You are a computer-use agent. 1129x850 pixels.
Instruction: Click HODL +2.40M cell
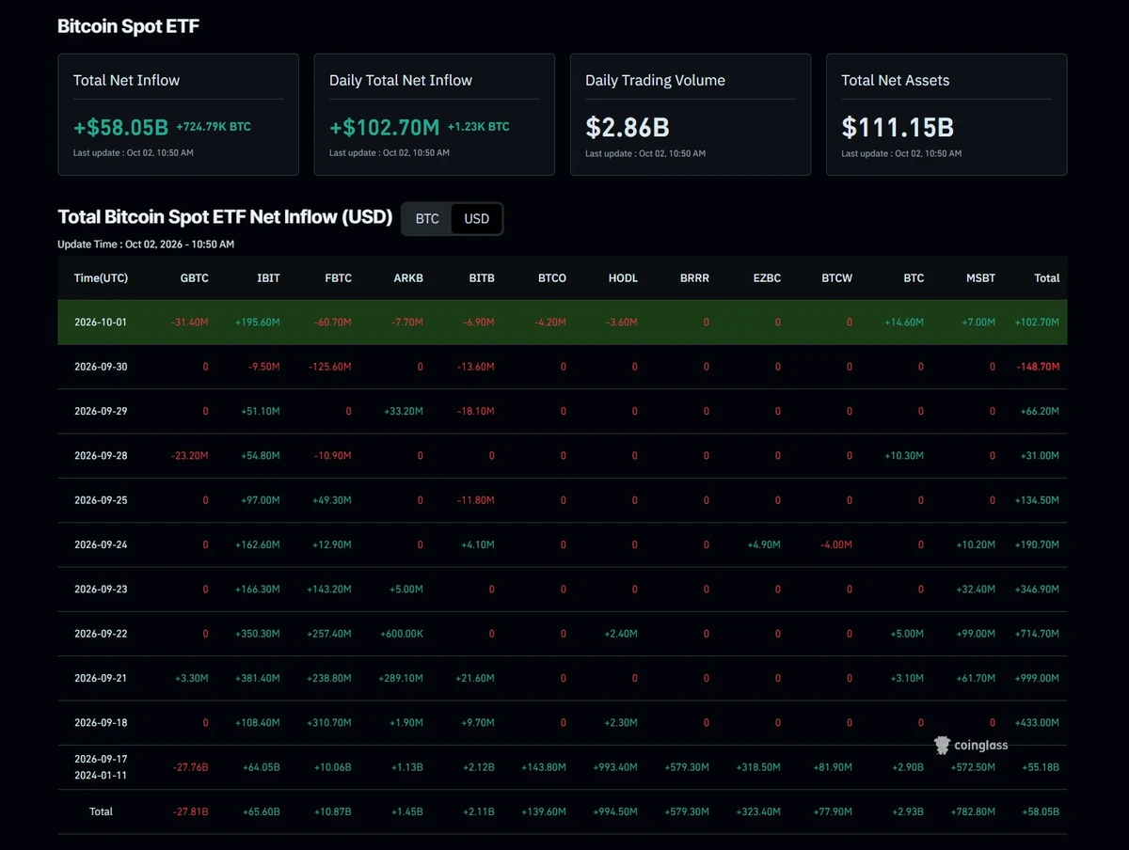(620, 634)
